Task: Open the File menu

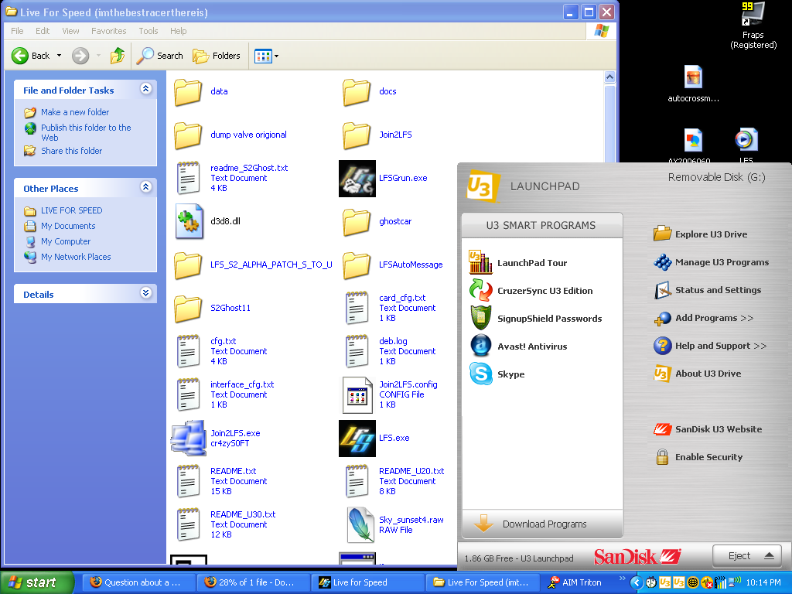Action: click(17, 31)
